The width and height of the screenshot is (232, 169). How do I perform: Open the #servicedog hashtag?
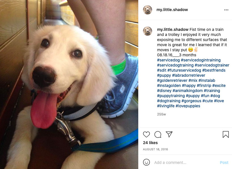168,60
